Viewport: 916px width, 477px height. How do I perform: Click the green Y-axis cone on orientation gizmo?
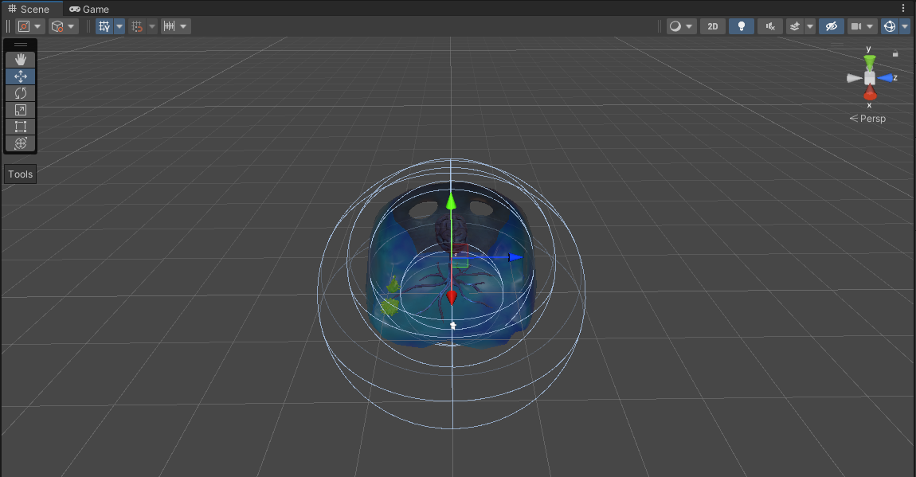coord(870,61)
